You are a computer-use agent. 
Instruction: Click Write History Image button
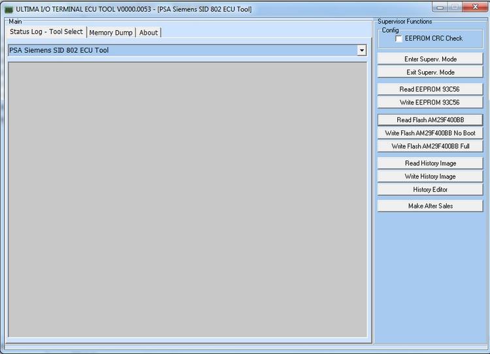(x=431, y=176)
